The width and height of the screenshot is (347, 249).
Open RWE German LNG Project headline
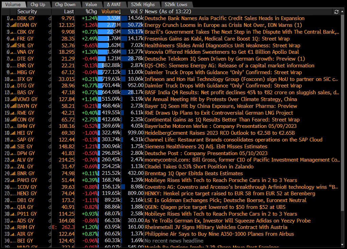(219, 113)
